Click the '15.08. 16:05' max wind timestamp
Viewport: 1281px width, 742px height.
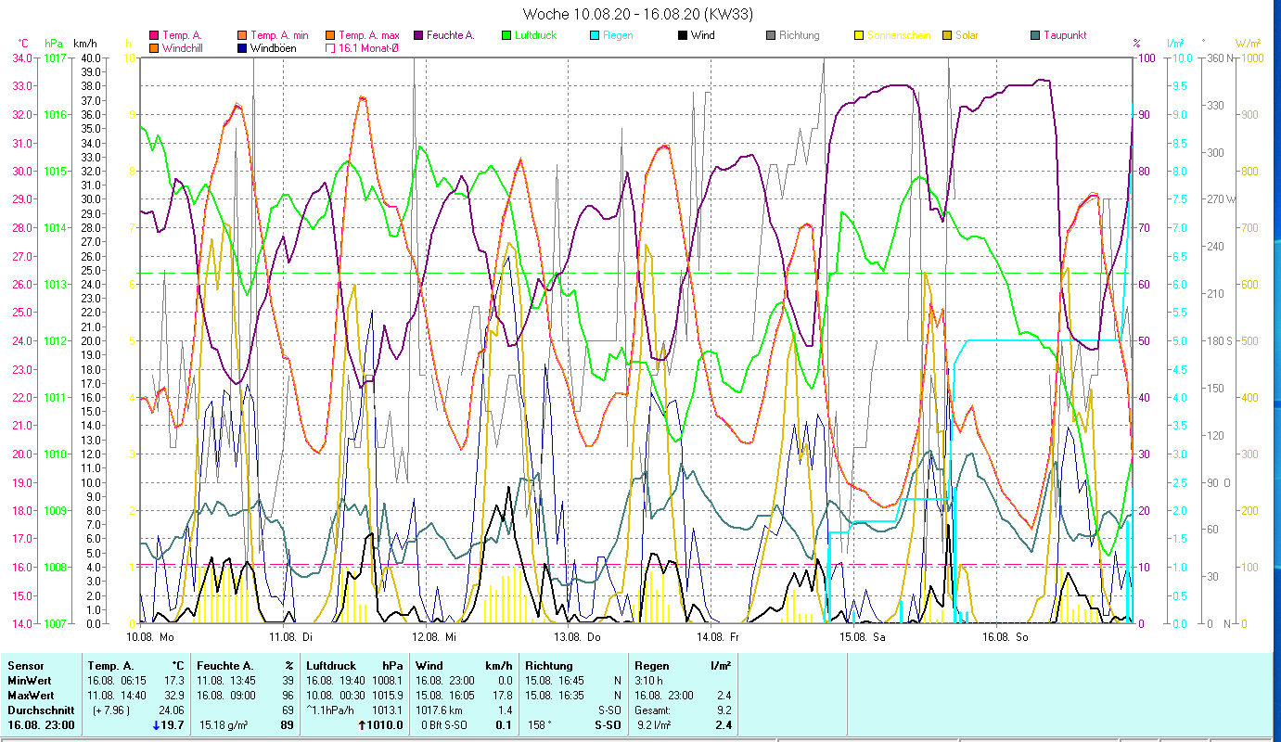(x=447, y=696)
